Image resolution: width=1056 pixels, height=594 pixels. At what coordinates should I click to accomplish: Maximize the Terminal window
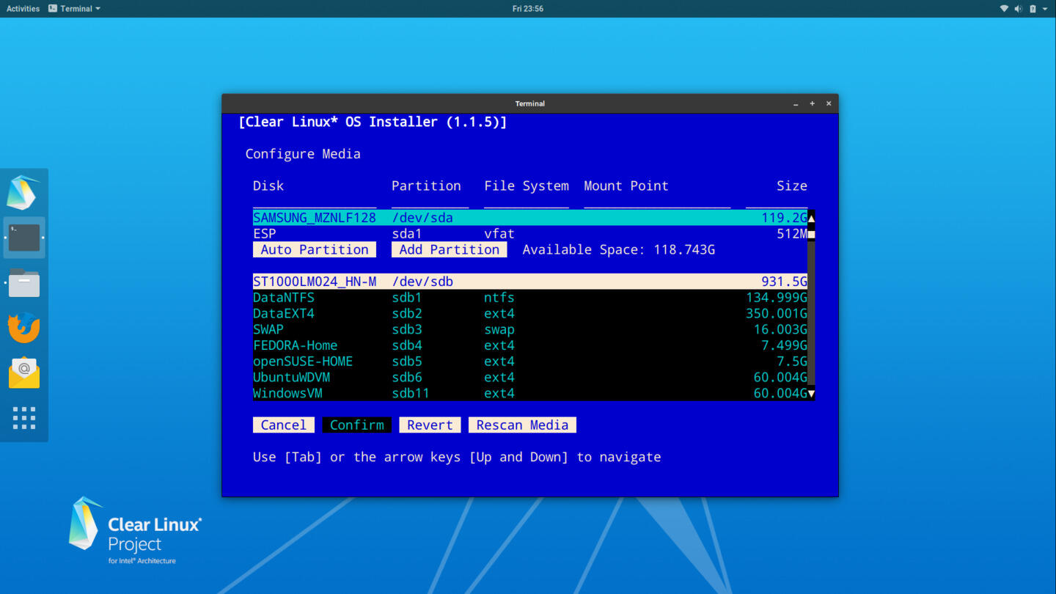point(813,104)
